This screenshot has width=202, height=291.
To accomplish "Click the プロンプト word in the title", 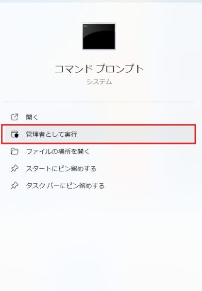I will 120,69.
